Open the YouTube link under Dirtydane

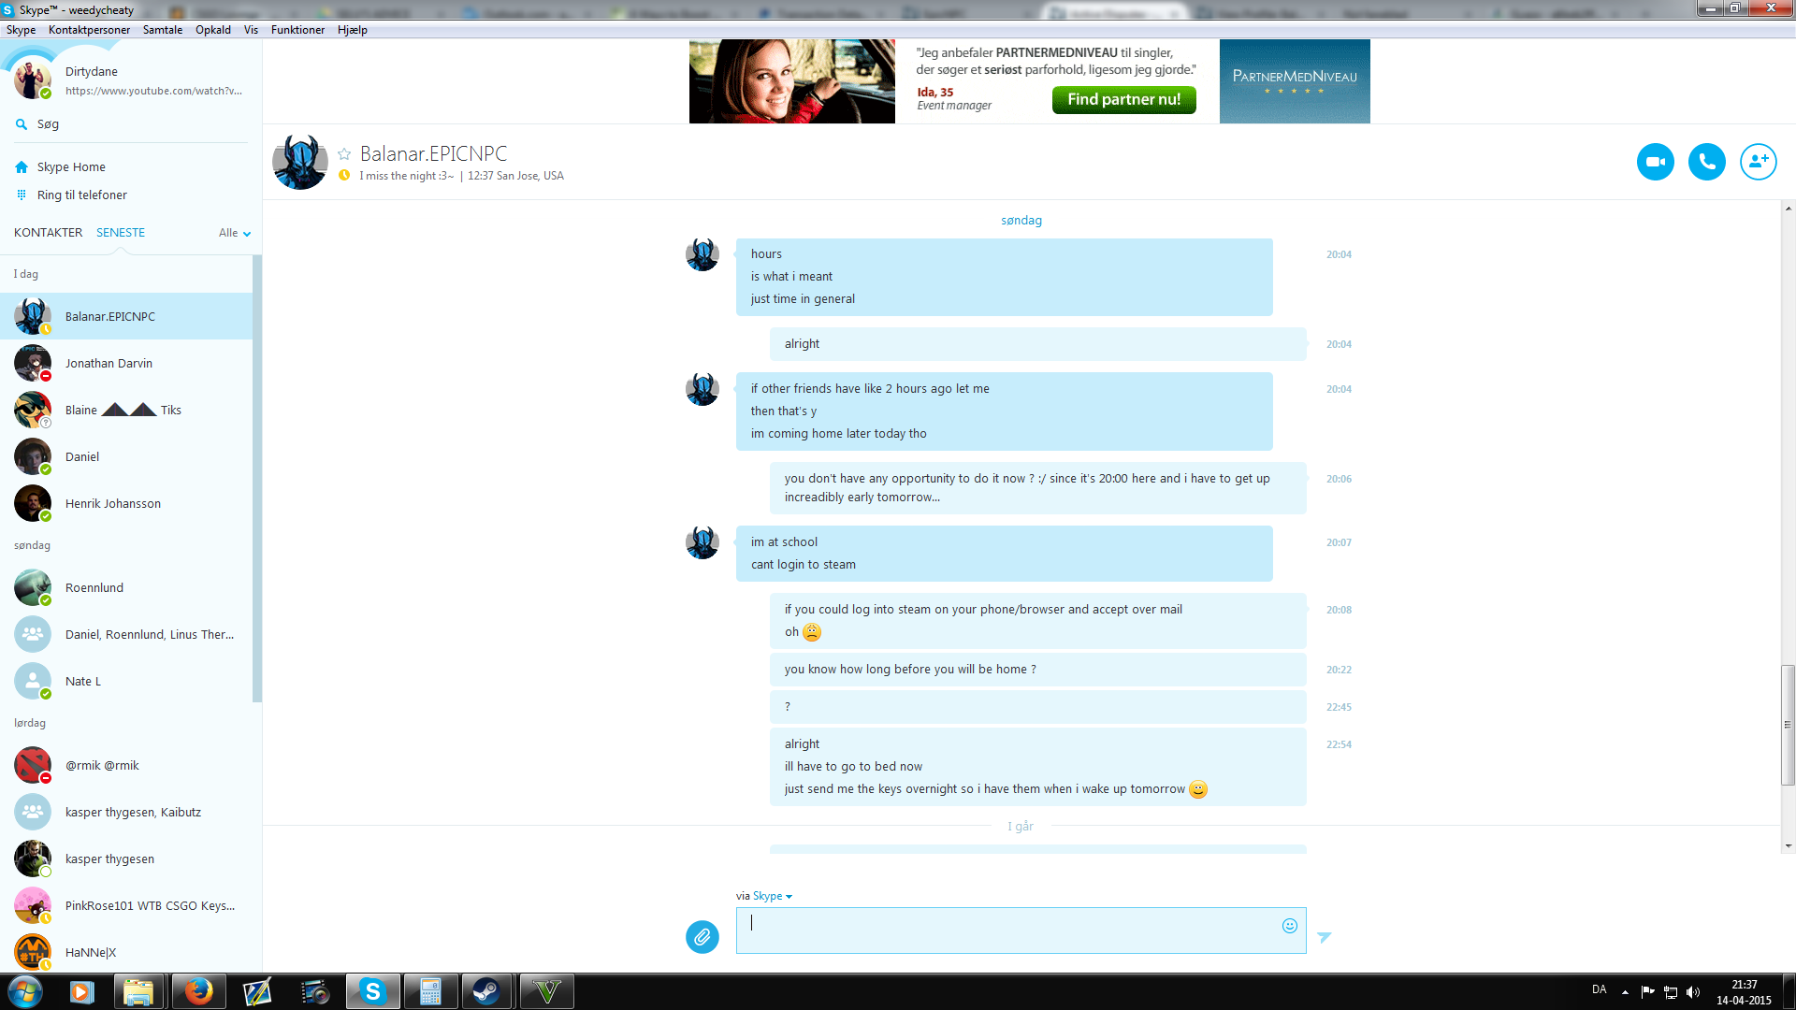(x=153, y=91)
